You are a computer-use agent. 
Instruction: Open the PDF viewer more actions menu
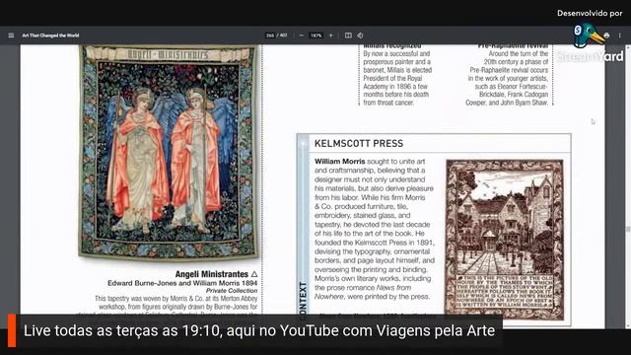[620, 35]
